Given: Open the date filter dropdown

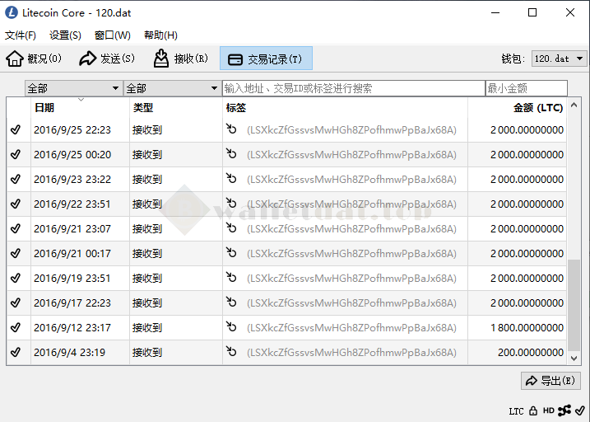Looking at the screenshot, I should click(73, 88).
